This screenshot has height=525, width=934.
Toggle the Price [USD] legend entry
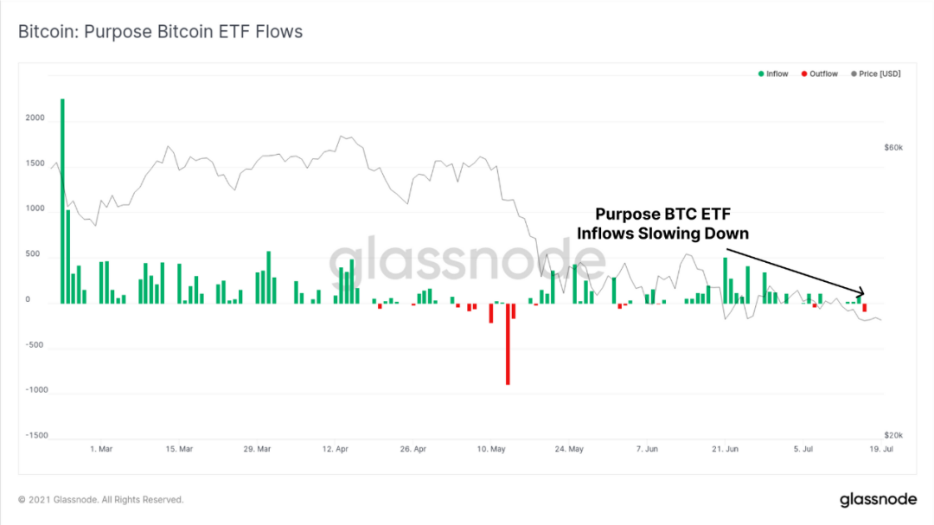875,74
